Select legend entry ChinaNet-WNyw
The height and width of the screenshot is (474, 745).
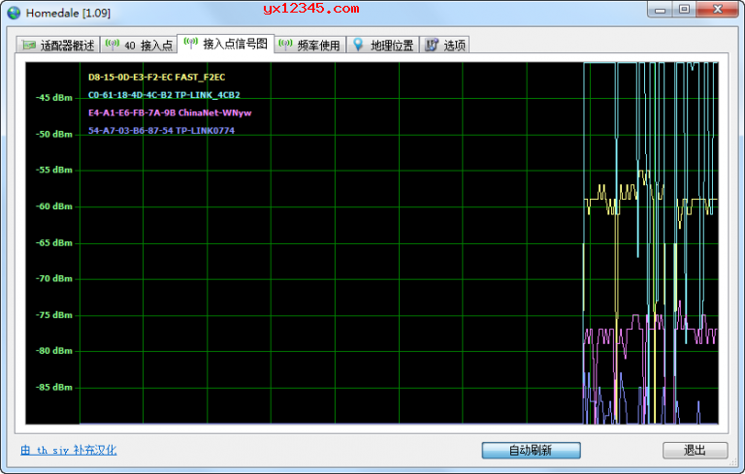click(170, 113)
